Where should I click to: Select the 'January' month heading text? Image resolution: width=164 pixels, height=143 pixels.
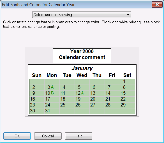pyautogui.click(x=82, y=68)
